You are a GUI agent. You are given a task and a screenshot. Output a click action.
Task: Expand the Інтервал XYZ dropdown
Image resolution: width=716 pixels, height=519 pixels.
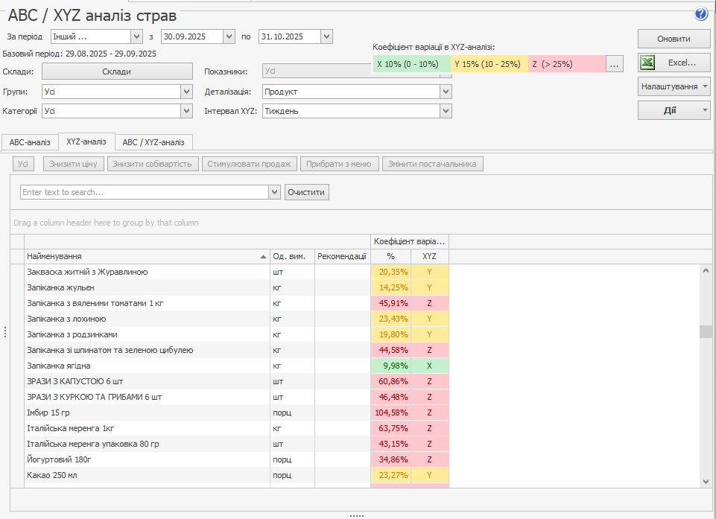point(446,111)
